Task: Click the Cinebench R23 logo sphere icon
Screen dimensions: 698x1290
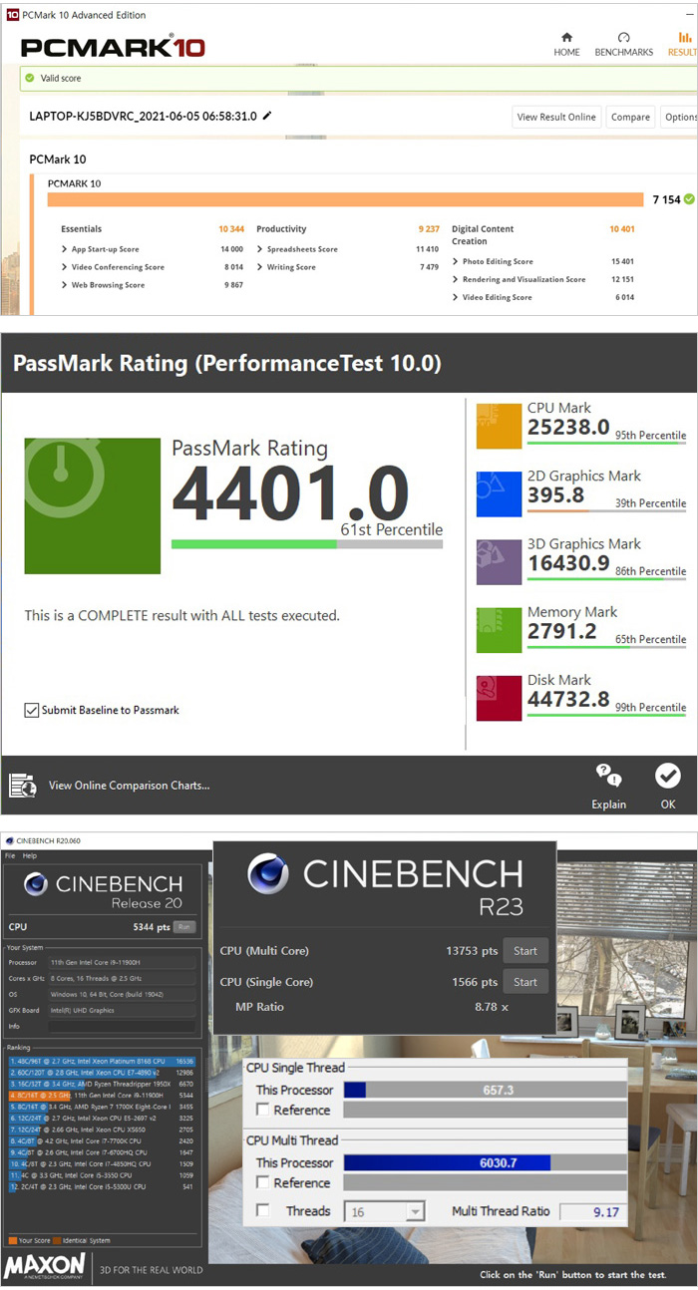Action: pyautogui.click(x=268, y=874)
